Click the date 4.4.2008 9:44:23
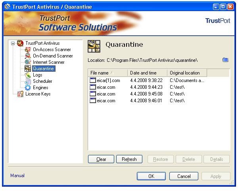Viewport: 238px width, 191px height. pos(146,87)
